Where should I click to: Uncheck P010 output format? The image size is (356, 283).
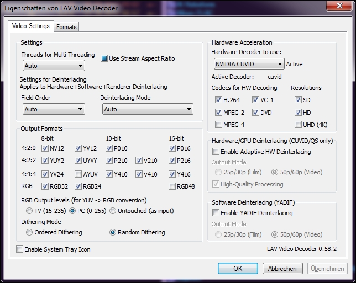pyautogui.click(x=109, y=148)
